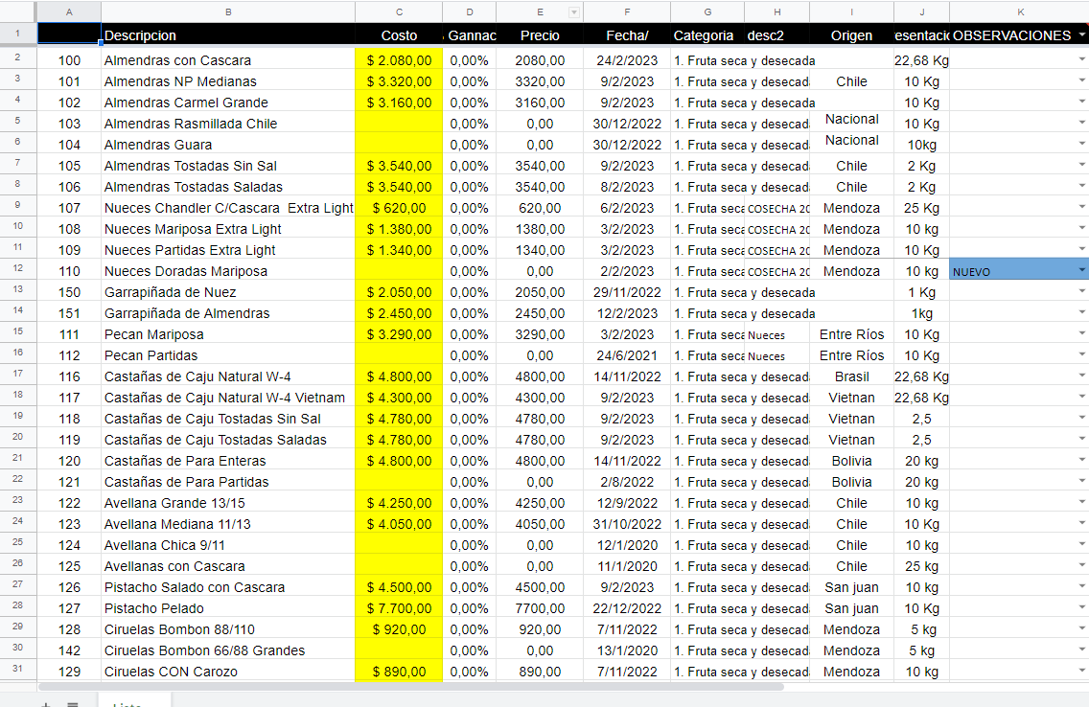Click the Costo header cell
The width and height of the screenshot is (1089, 707).
tap(399, 34)
